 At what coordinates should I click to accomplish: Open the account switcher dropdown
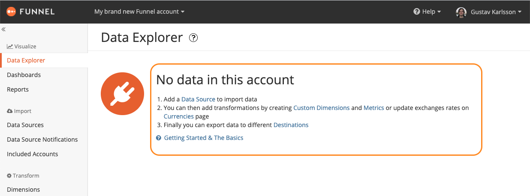139,12
